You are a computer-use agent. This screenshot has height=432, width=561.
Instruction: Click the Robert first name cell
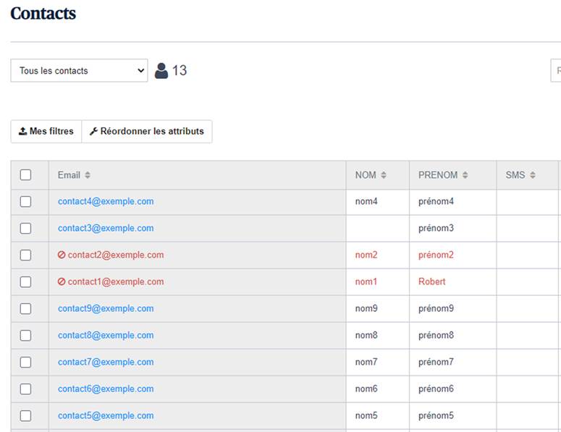click(432, 281)
